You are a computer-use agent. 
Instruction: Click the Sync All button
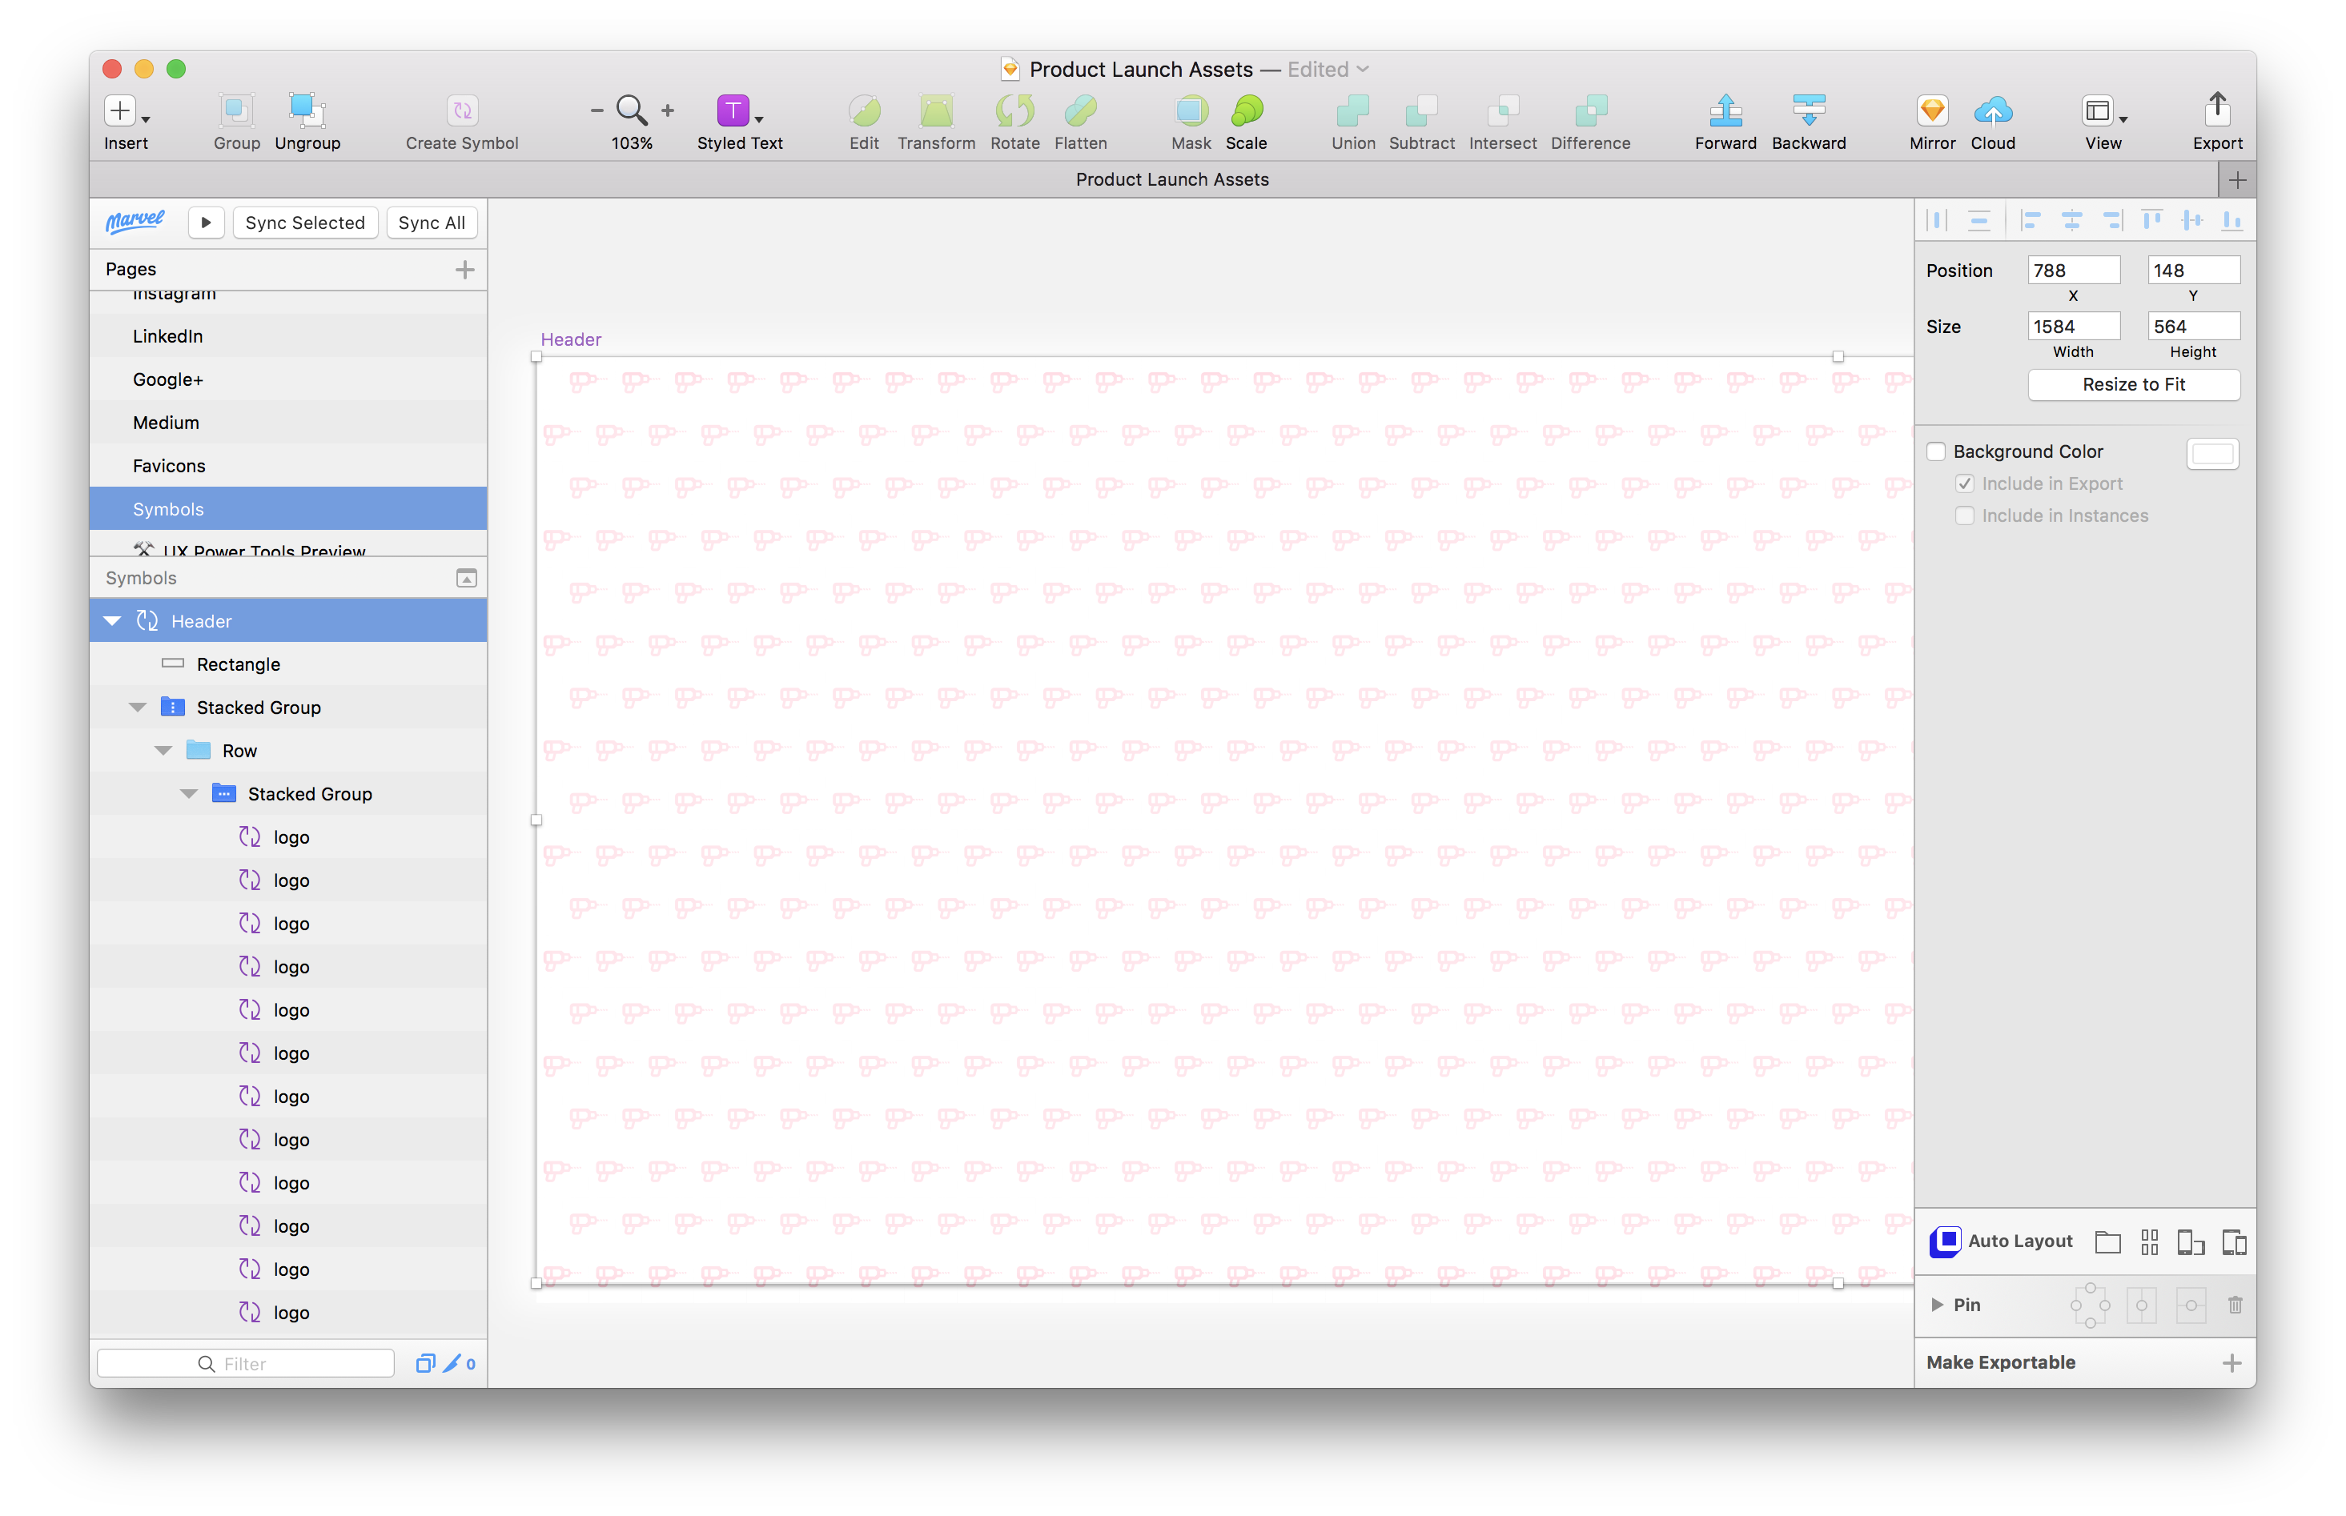pyautogui.click(x=432, y=223)
